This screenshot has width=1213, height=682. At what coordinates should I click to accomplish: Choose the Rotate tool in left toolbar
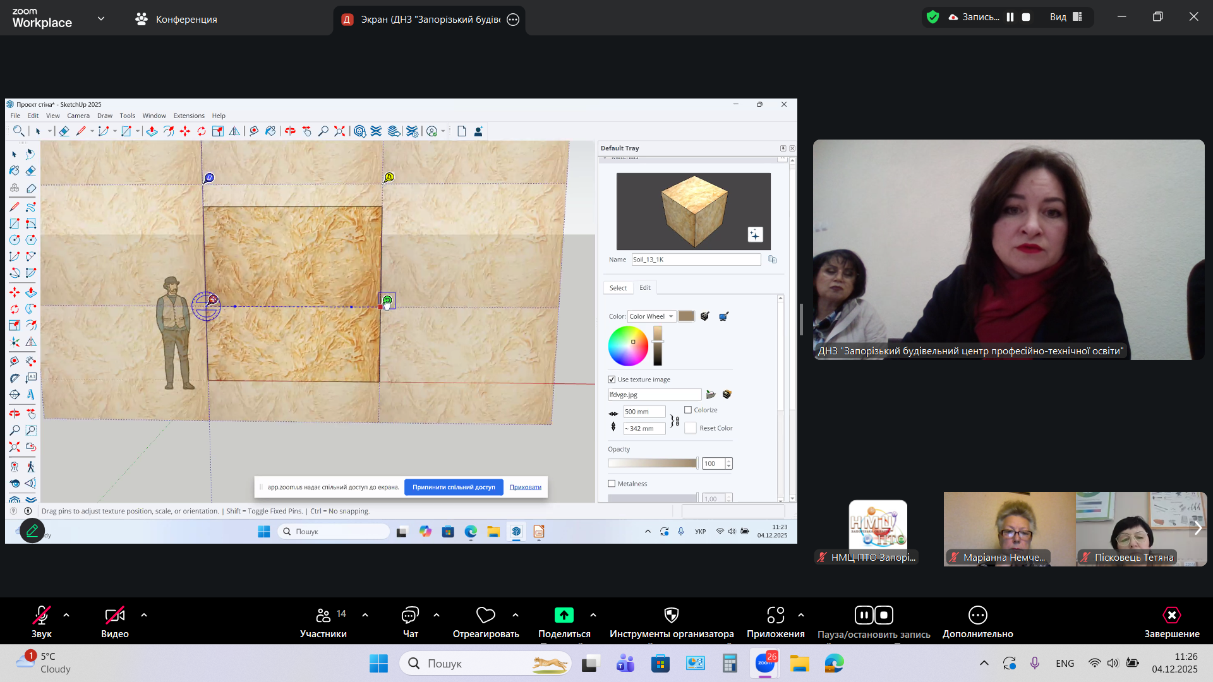pos(15,309)
